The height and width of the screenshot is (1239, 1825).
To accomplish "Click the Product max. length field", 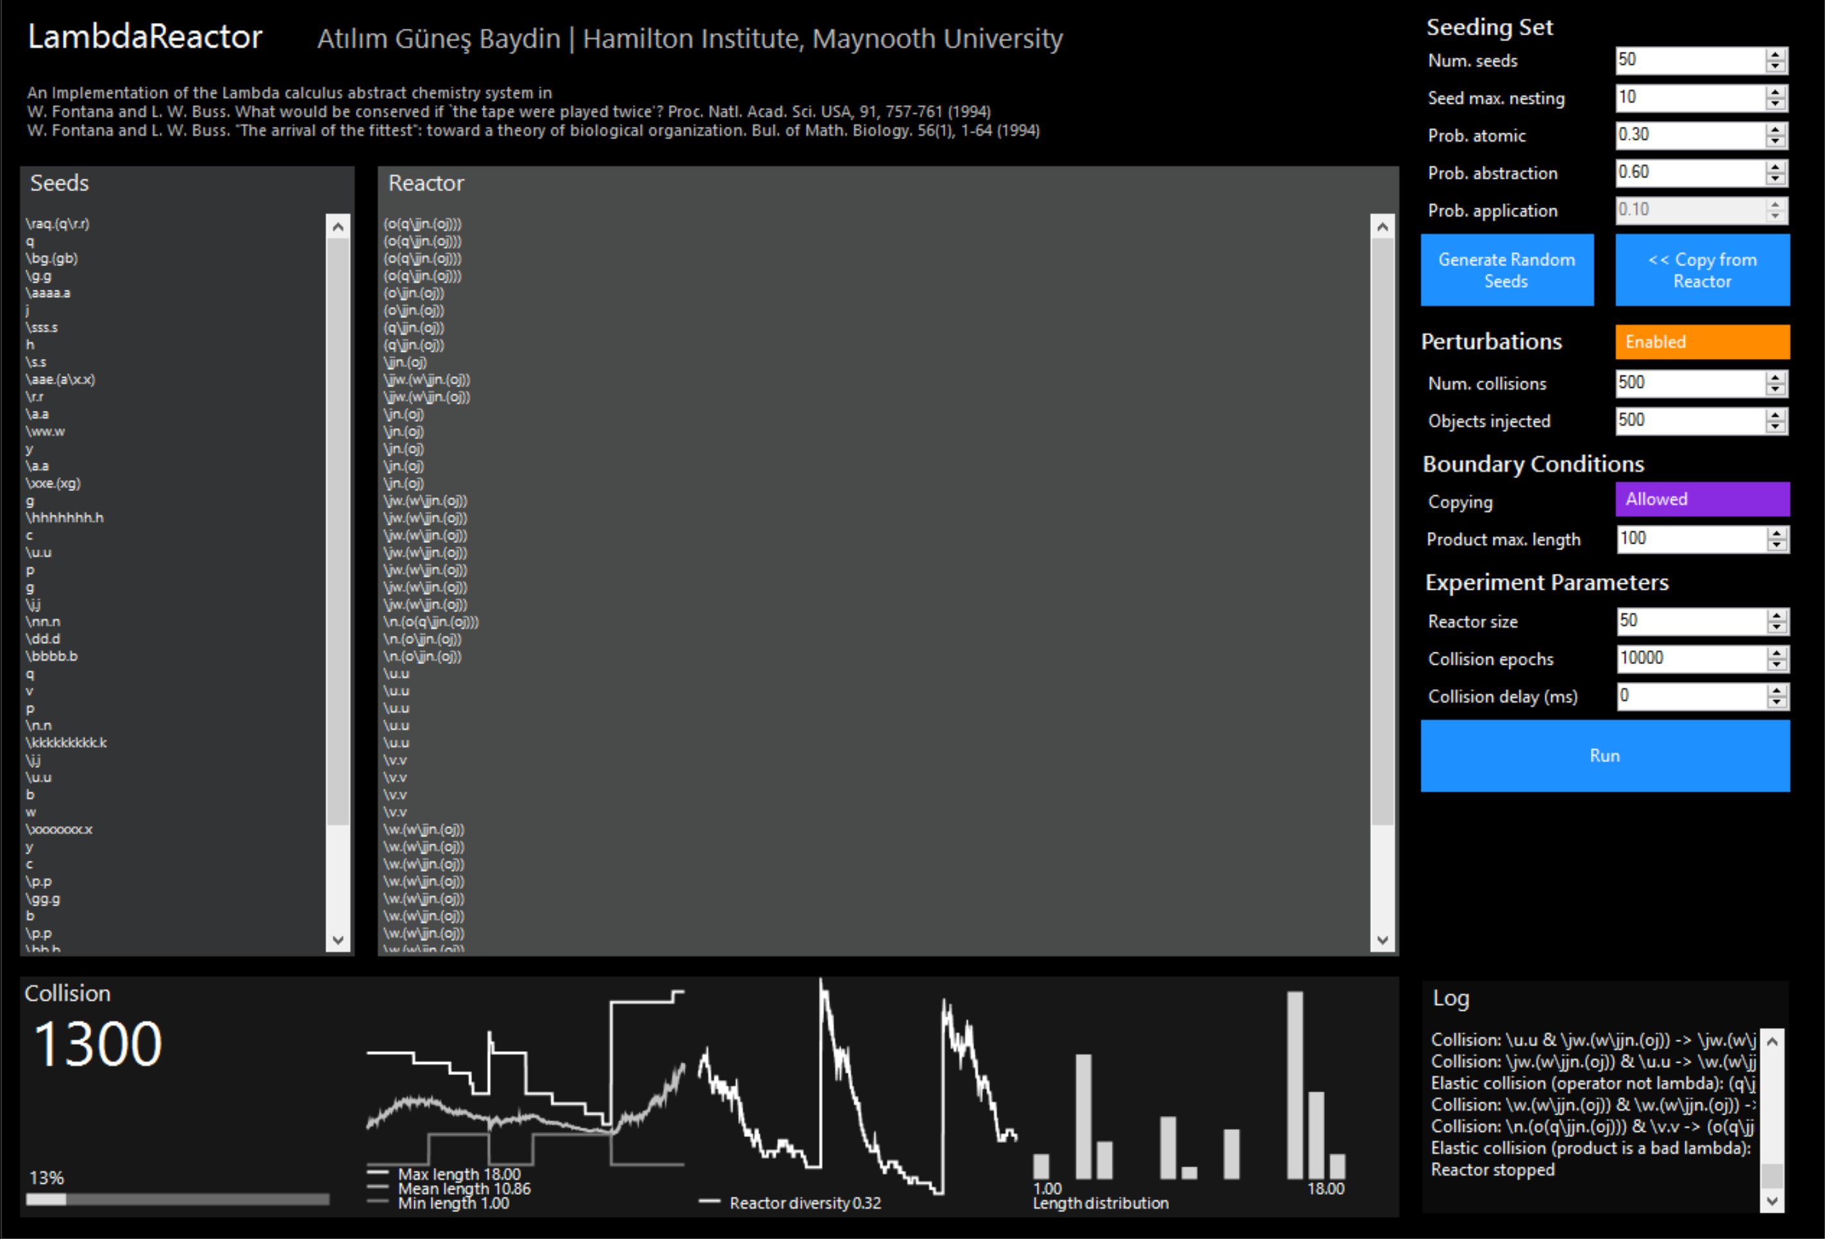I will pyautogui.click(x=1690, y=538).
